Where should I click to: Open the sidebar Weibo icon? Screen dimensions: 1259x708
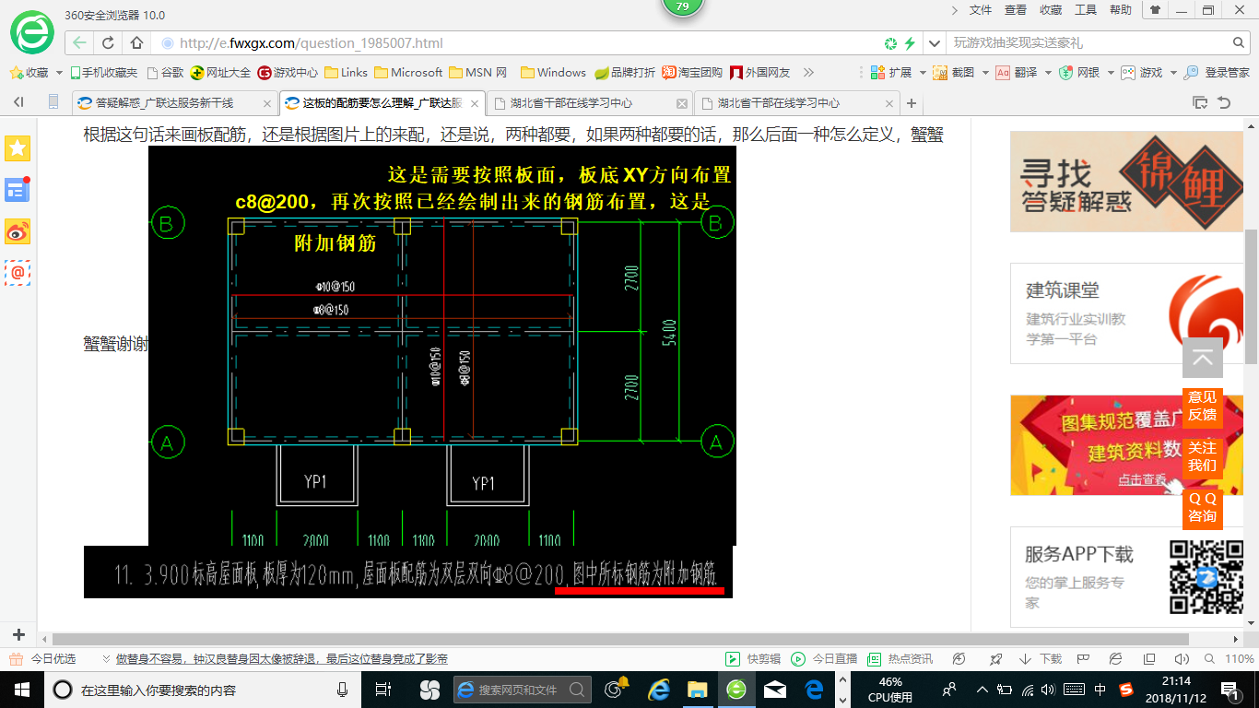(x=18, y=231)
